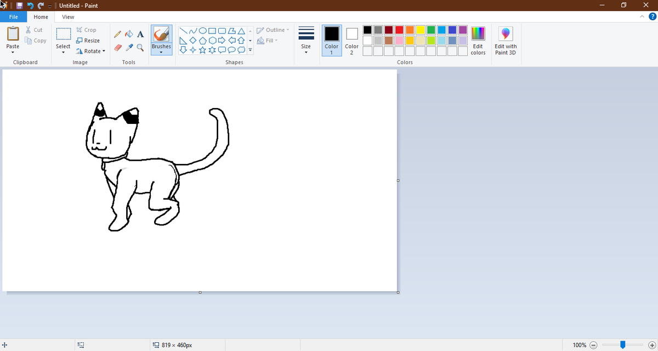
Task: Open the File menu
Action: click(14, 17)
